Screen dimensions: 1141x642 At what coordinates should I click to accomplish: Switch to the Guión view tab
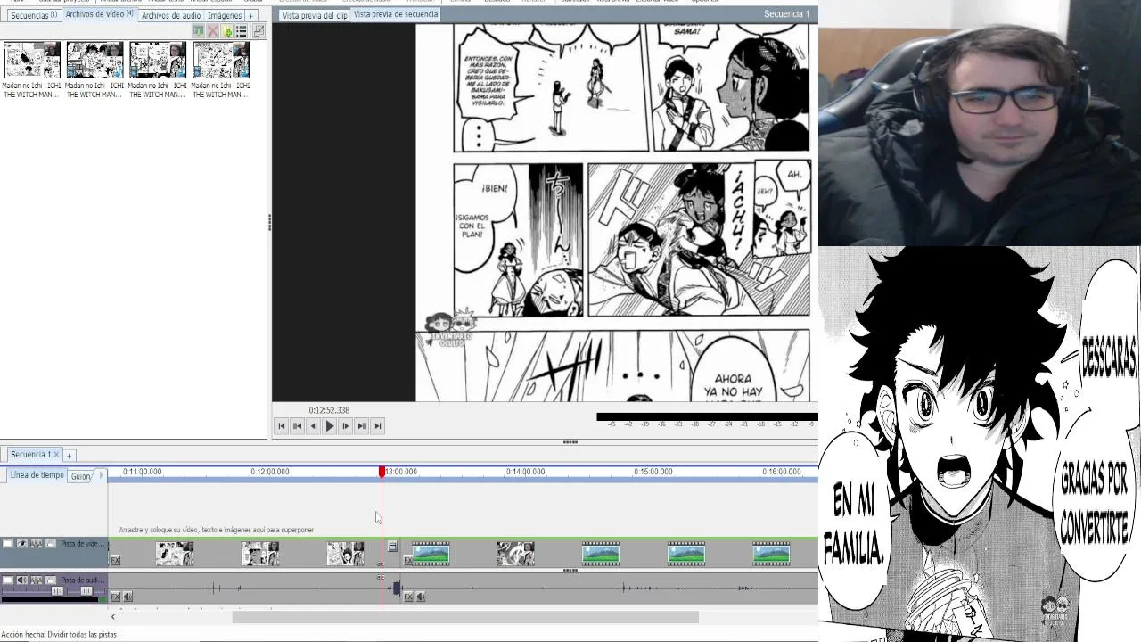click(81, 476)
